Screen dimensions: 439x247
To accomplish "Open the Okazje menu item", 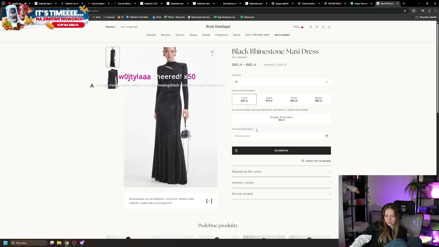I will click(193, 35).
